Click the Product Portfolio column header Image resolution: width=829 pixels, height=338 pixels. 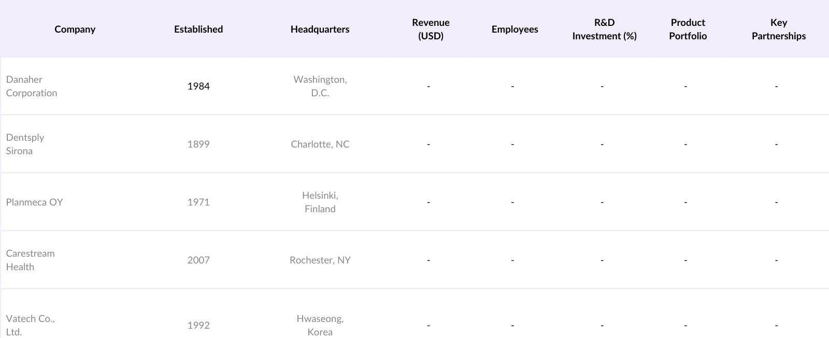pyautogui.click(x=688, y=29)
